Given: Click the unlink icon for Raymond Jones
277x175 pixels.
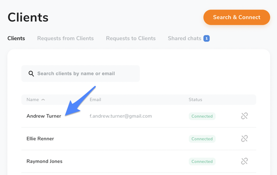Looking at the screenshot, I should pos(244,161).
